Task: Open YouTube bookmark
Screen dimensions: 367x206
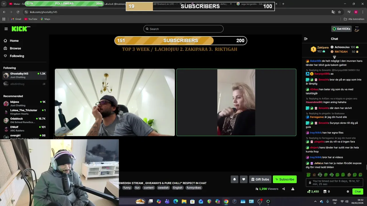Action: click(31, 19)
